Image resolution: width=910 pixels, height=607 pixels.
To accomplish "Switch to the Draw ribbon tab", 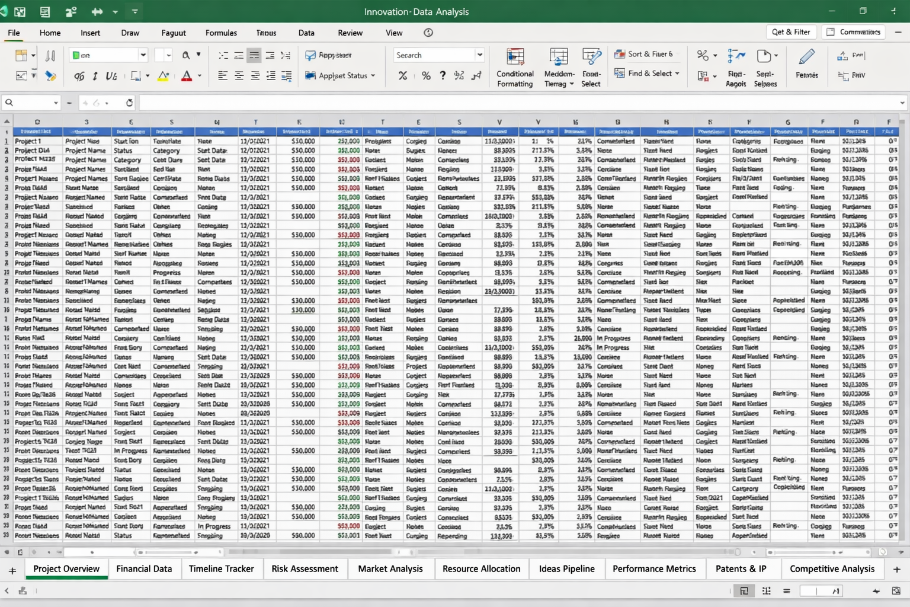I will [x=130, y=33].
